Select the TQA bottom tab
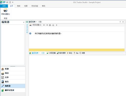This screenshot has width=126, height=96. [76, 53]
